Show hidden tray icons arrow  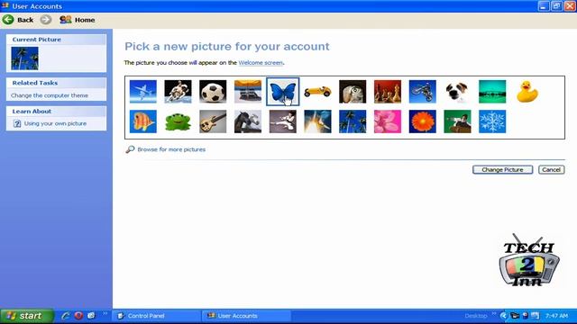(x=503, y=316)
